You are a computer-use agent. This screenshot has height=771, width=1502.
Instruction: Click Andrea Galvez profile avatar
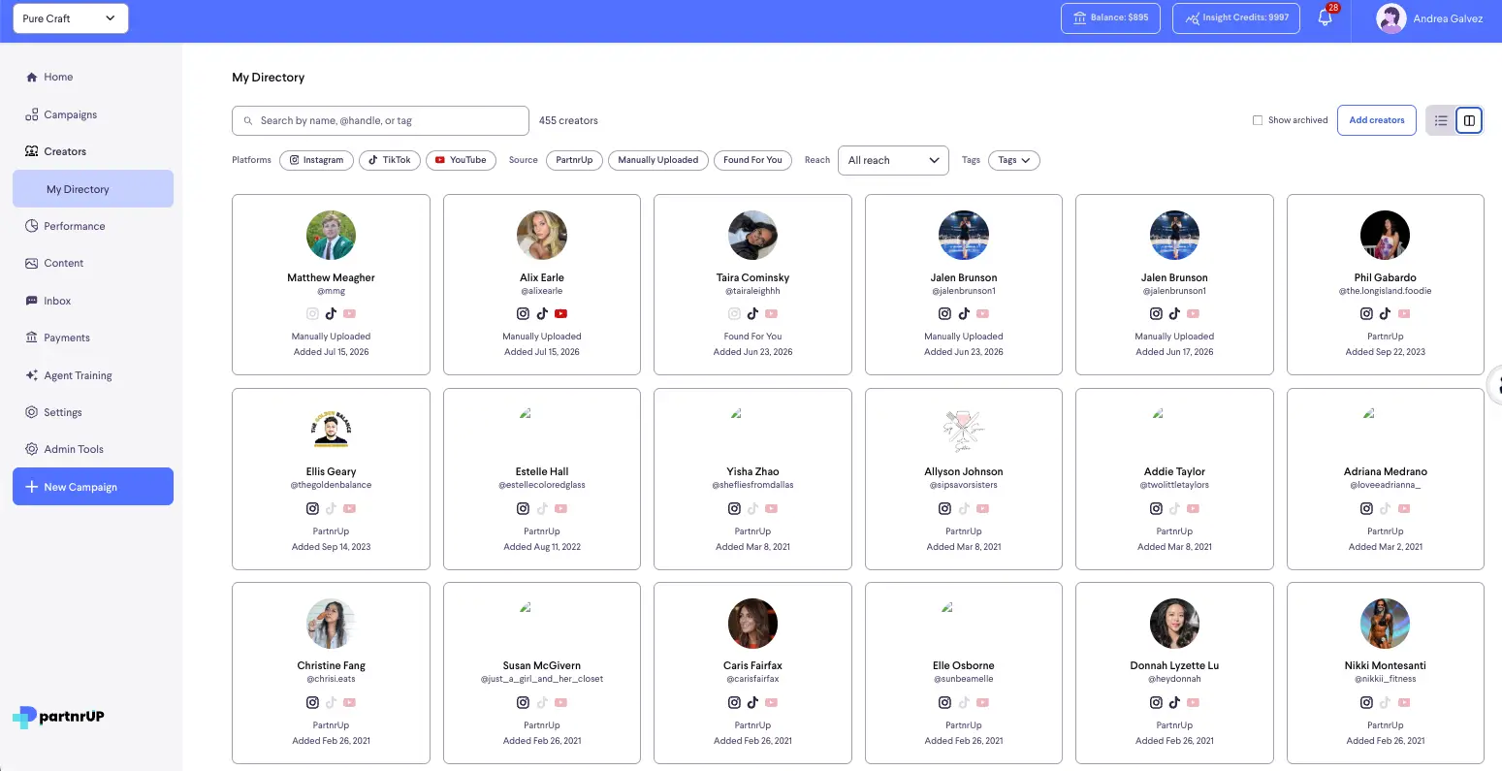point(1391,18)
